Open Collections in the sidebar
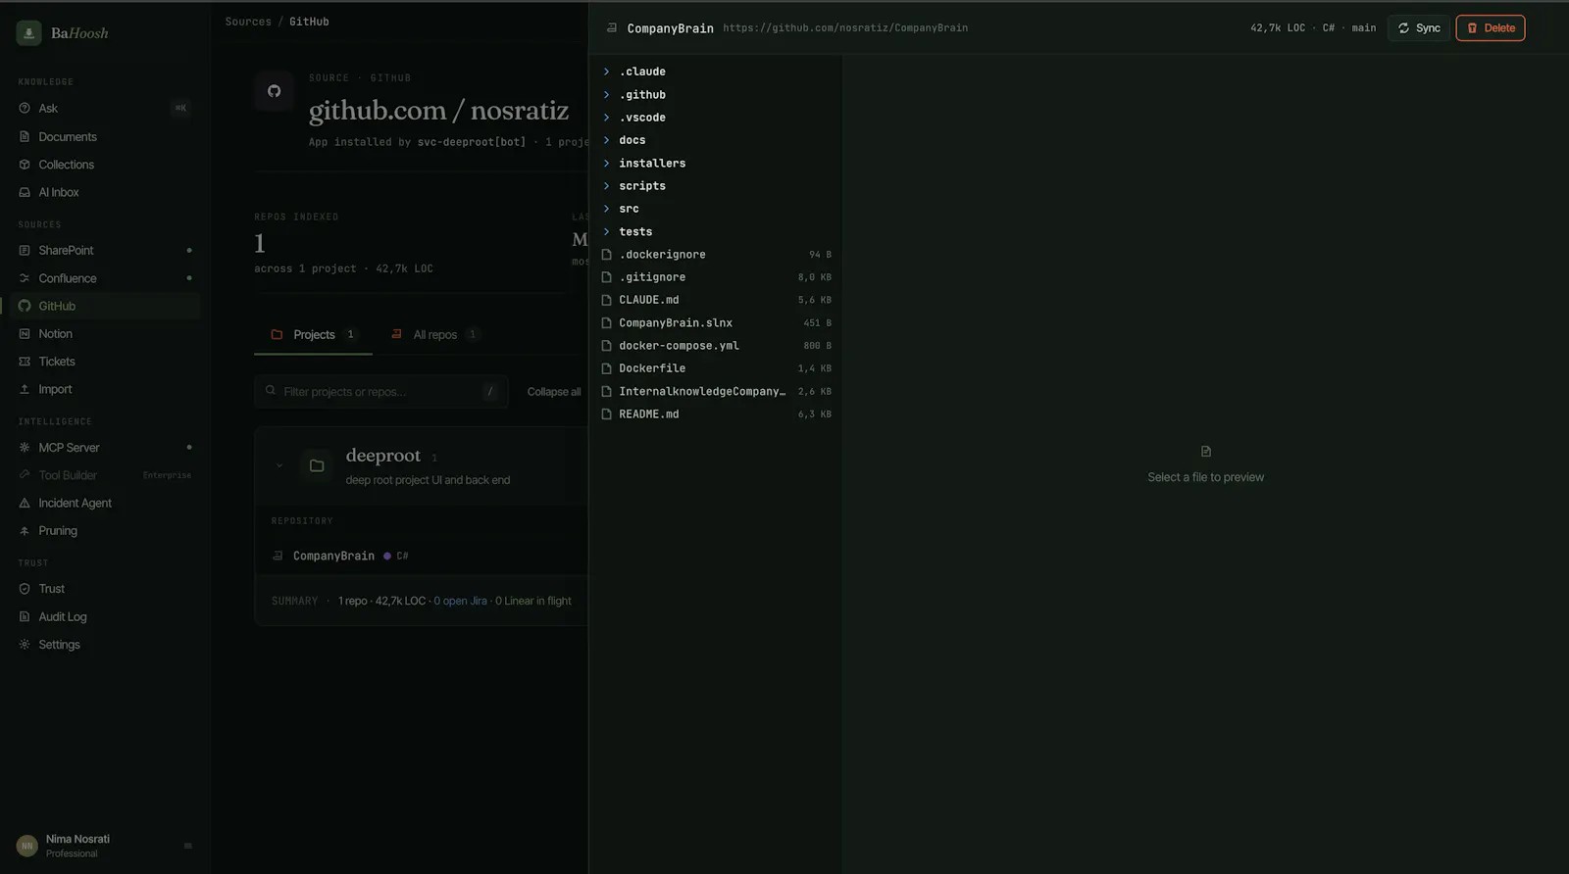 click(x=106, y=165)
